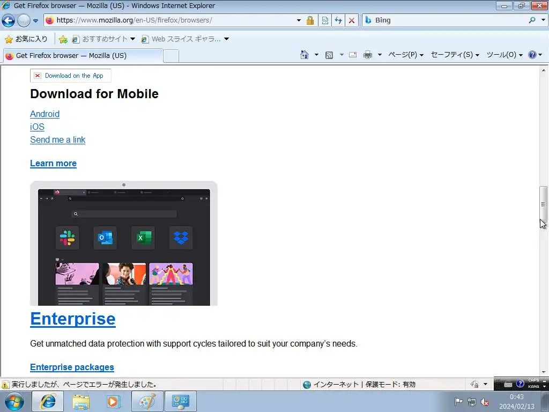The height and width of the screenshot is (412, 549).
Task: Click the vertical scrollbar thumb
Action: (x=544, y=204)
